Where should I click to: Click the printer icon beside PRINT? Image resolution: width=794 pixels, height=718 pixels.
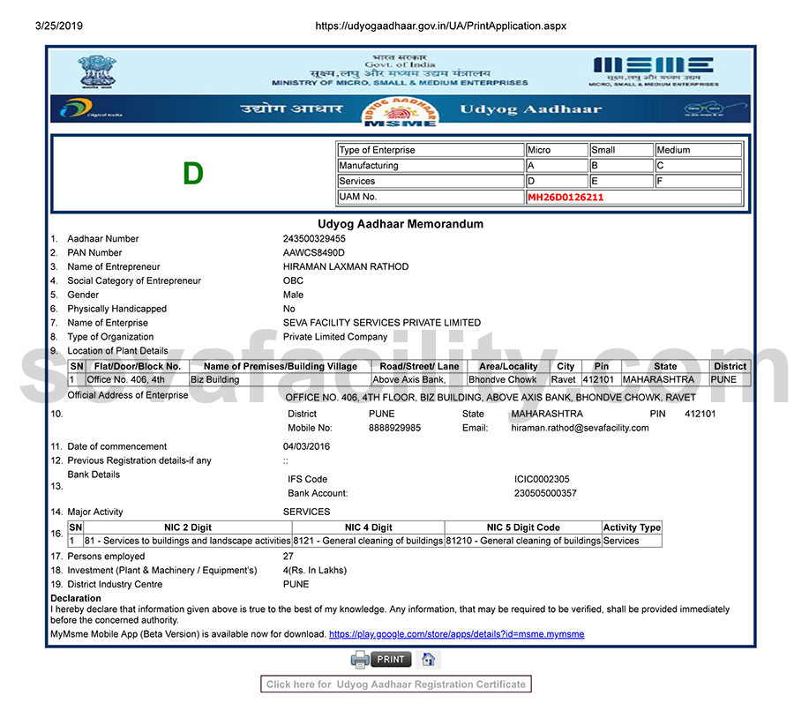pyautogui.click(x=360, y=659)
